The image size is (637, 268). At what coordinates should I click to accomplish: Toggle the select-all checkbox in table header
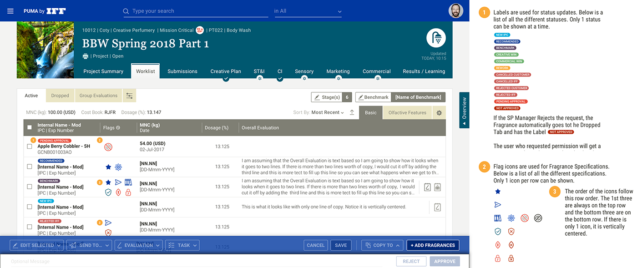click(x=30, y=128)
